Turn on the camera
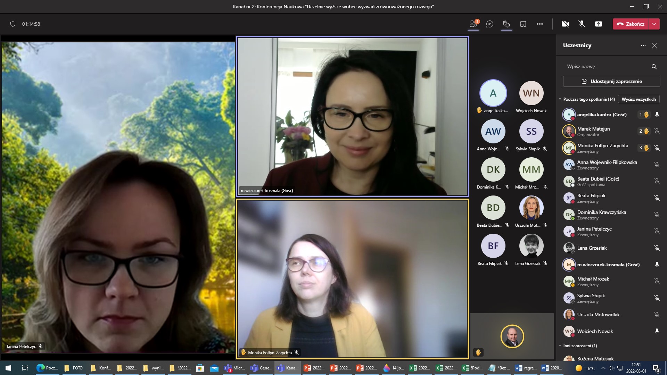The height and width of the screenshot is (375, 667). click(565, 24)
